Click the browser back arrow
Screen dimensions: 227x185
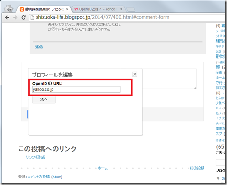(x=7, y=17)
